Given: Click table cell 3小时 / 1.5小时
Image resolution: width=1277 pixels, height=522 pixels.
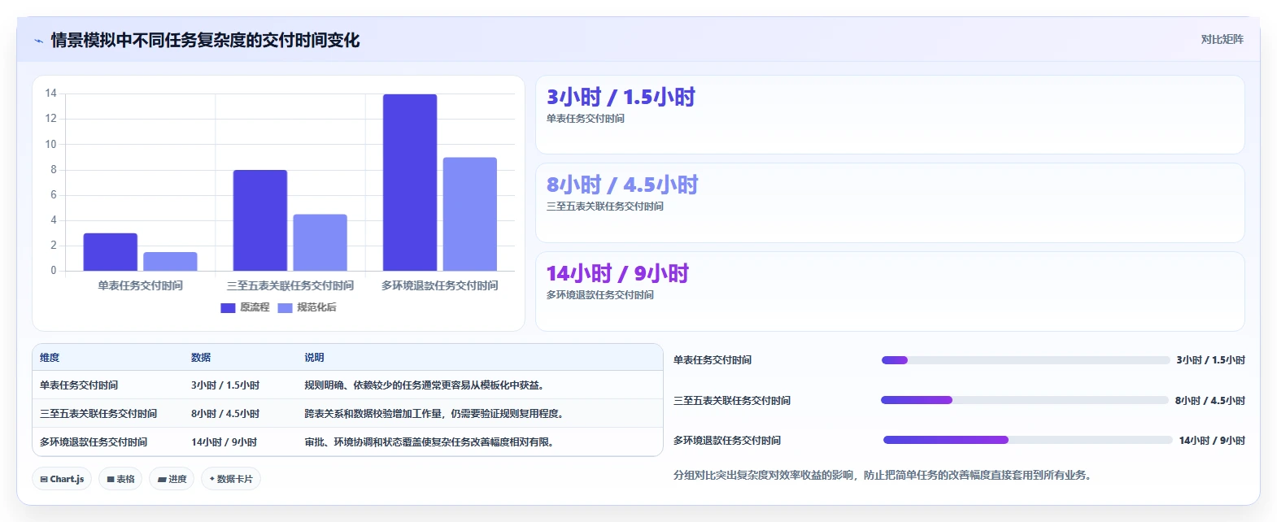Looking at the screenshot, I should tap(225, 385).
